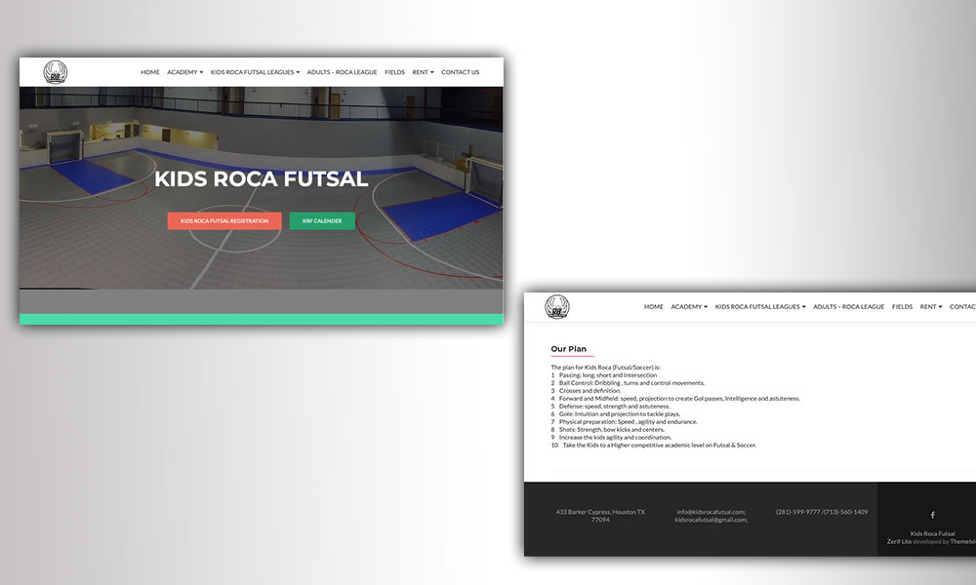Click the logo on the Our Plan page

click(557, 306)
